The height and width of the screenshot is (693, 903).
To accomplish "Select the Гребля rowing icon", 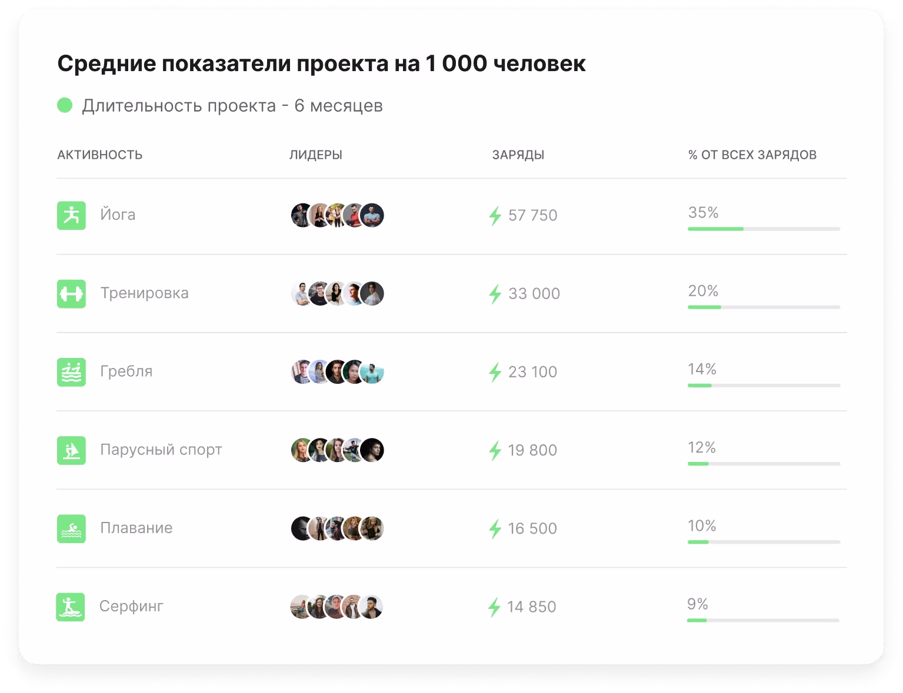I will click(x=71, y=372).
